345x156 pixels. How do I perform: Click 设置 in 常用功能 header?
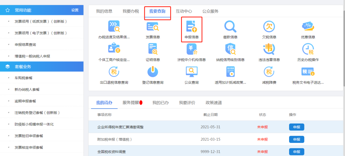(75, 10)
